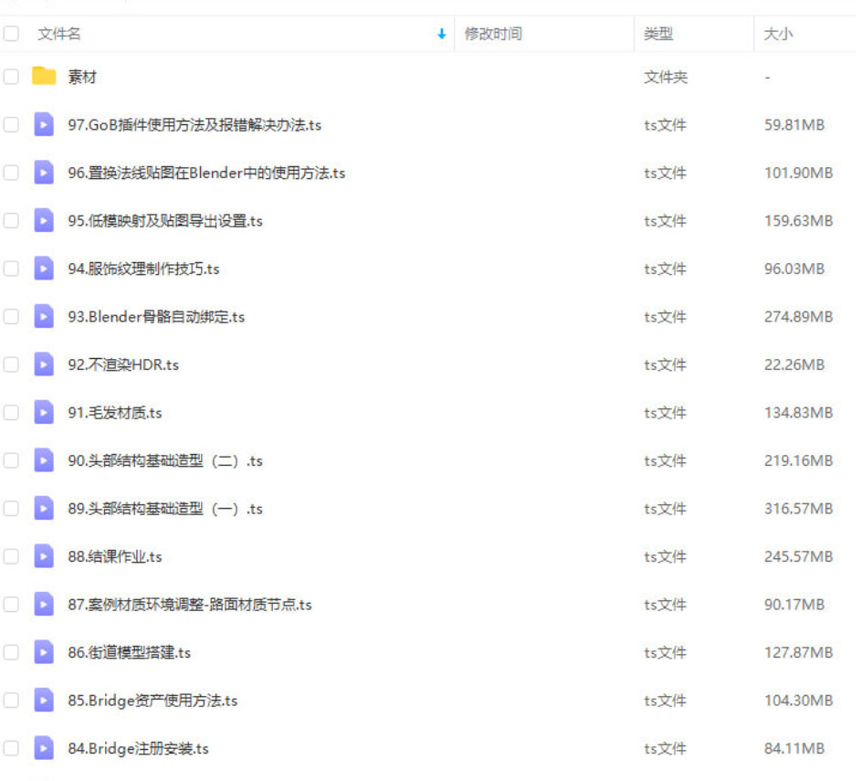This screenshot has height=781, width=862.
Task: Open the 素材 folder name
Action: coord(82,77)
